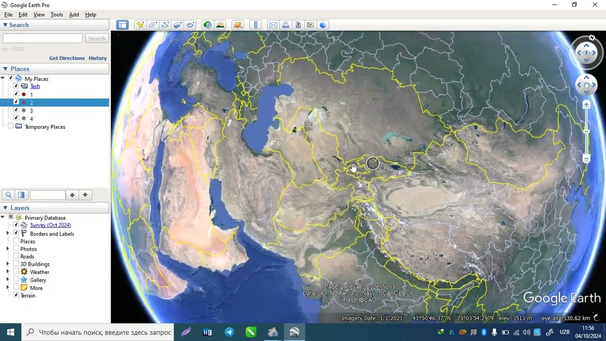
Task: Start Record a Tour tool
Action: (x=191, y=25)
